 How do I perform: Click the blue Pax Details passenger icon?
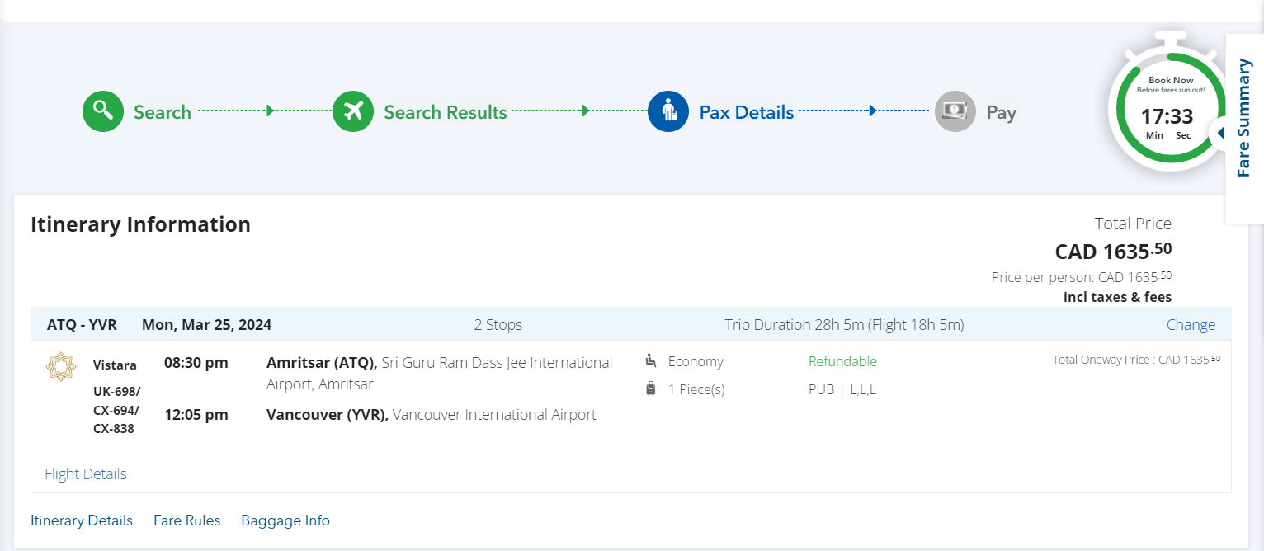pyautogui.click(x=668, y=111)
